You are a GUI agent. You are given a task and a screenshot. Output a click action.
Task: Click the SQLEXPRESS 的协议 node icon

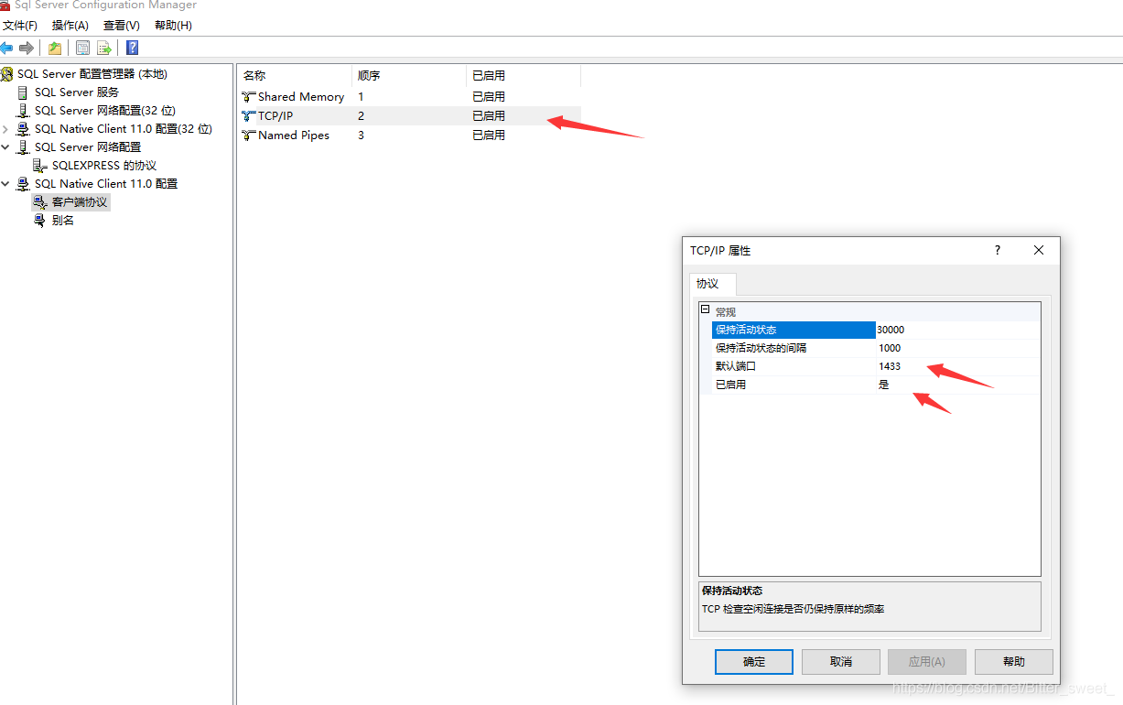(x=40, y=166)
